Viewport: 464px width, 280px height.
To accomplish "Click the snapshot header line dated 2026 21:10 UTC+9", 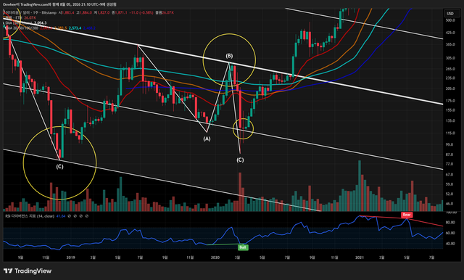I will coord(59,4).
